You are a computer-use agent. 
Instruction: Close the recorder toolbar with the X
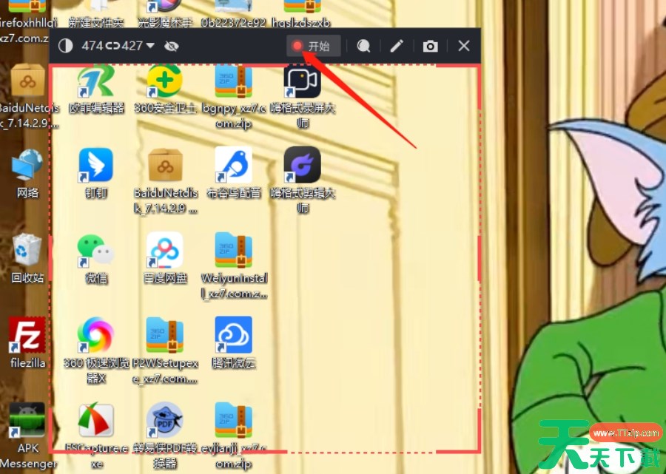coord(464,45)
